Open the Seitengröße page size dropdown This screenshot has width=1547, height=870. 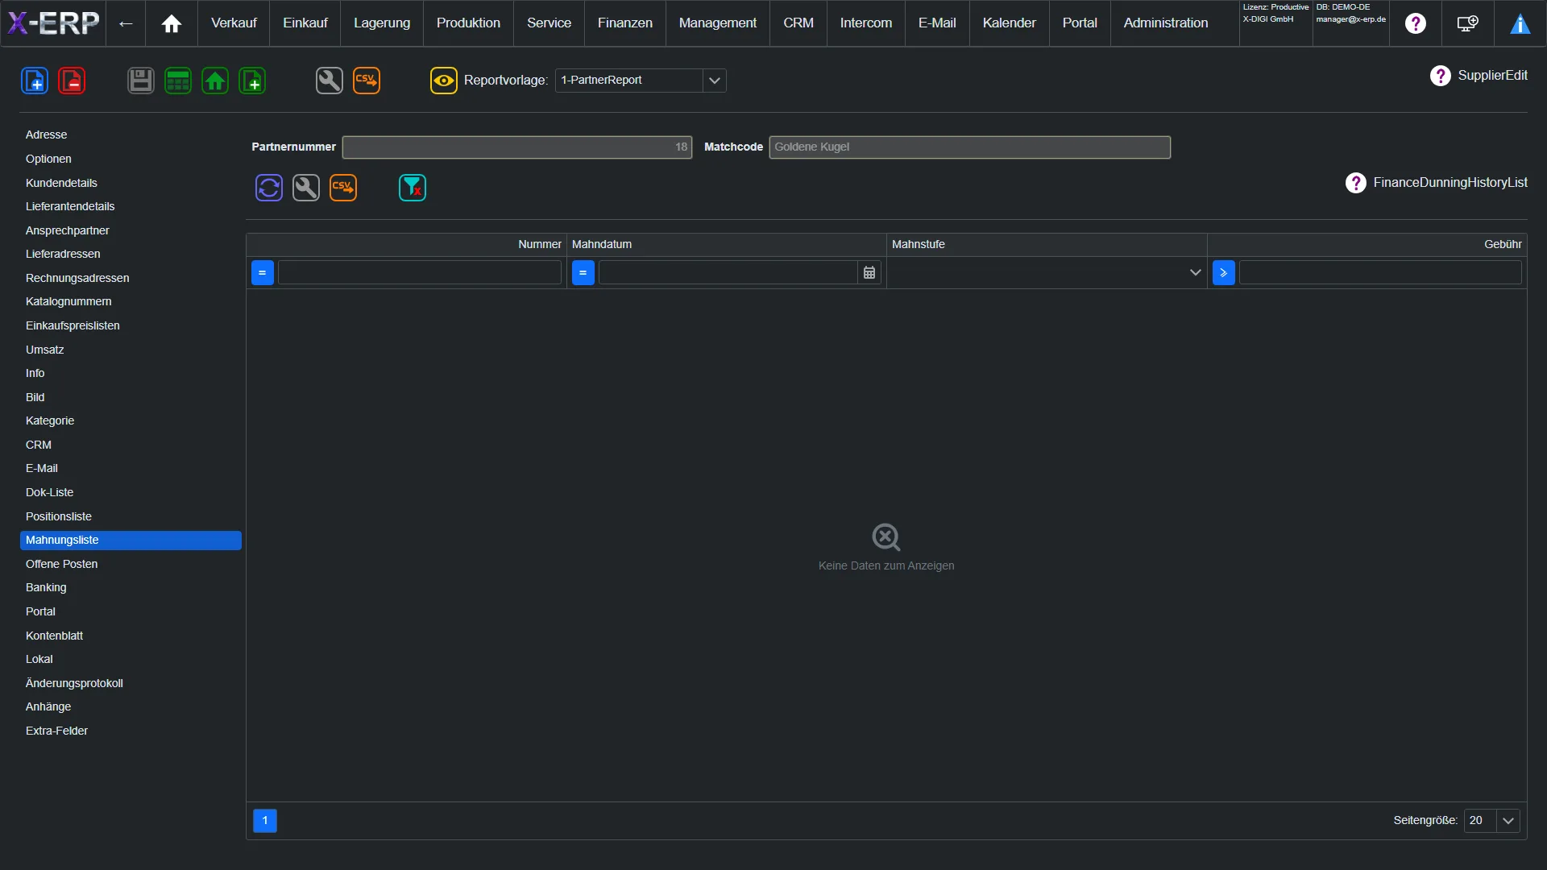coord(1508,821)
